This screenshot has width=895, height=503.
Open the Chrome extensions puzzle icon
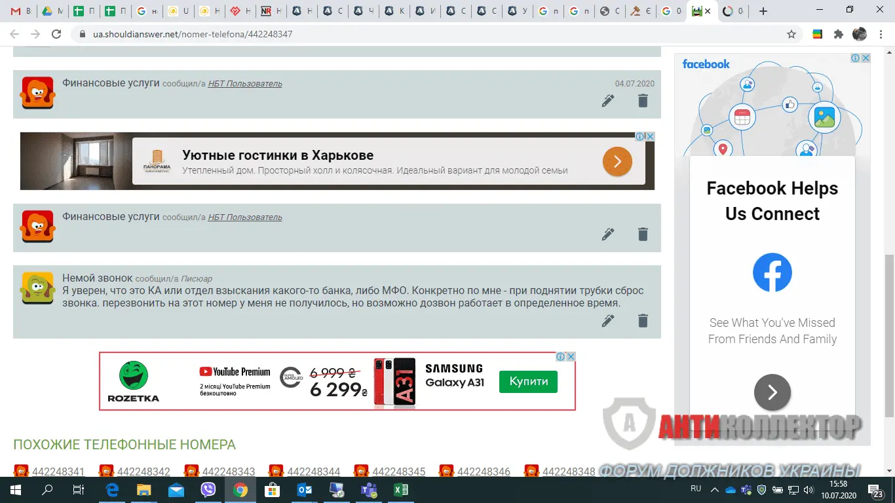click(x=838, y=34)
